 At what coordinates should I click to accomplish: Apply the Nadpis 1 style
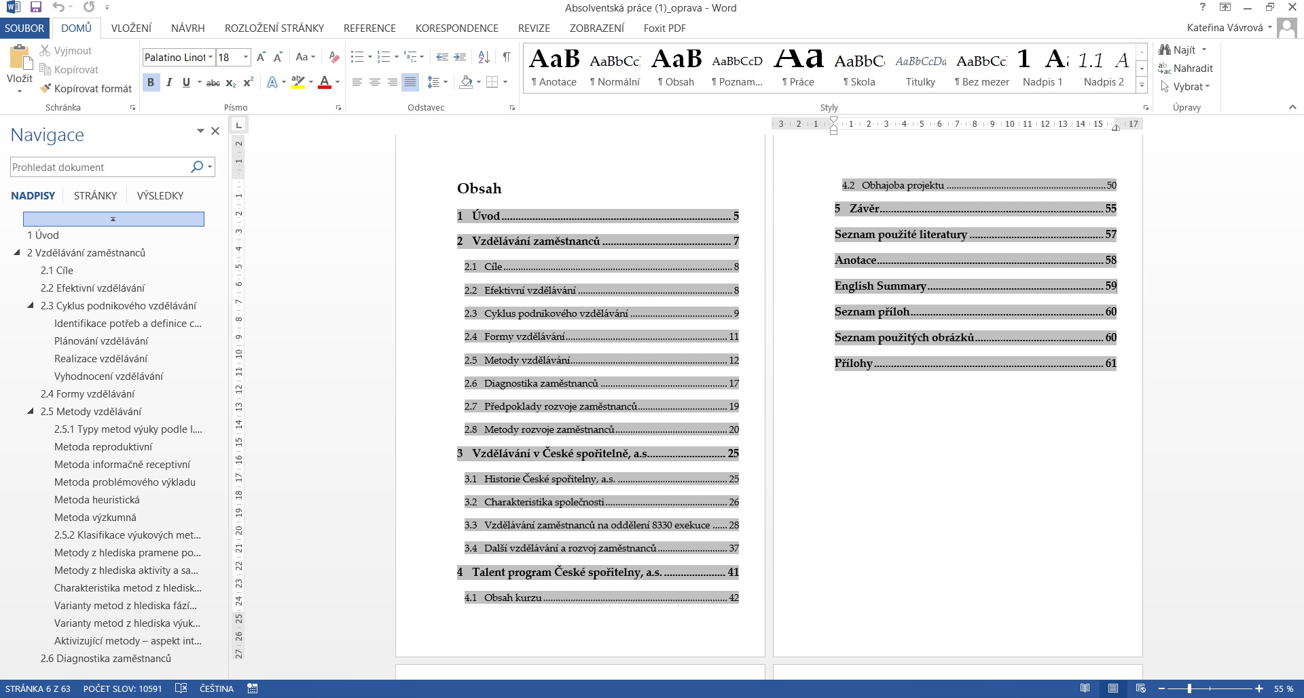coord(1043,67)
